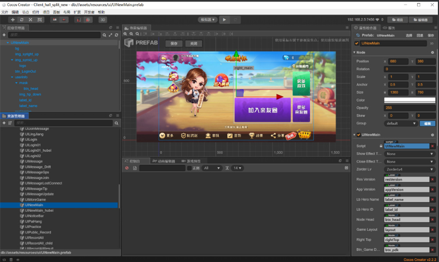The image size is (439, 262).
Task: Click the console font size icon
Action: pos(227,168)
